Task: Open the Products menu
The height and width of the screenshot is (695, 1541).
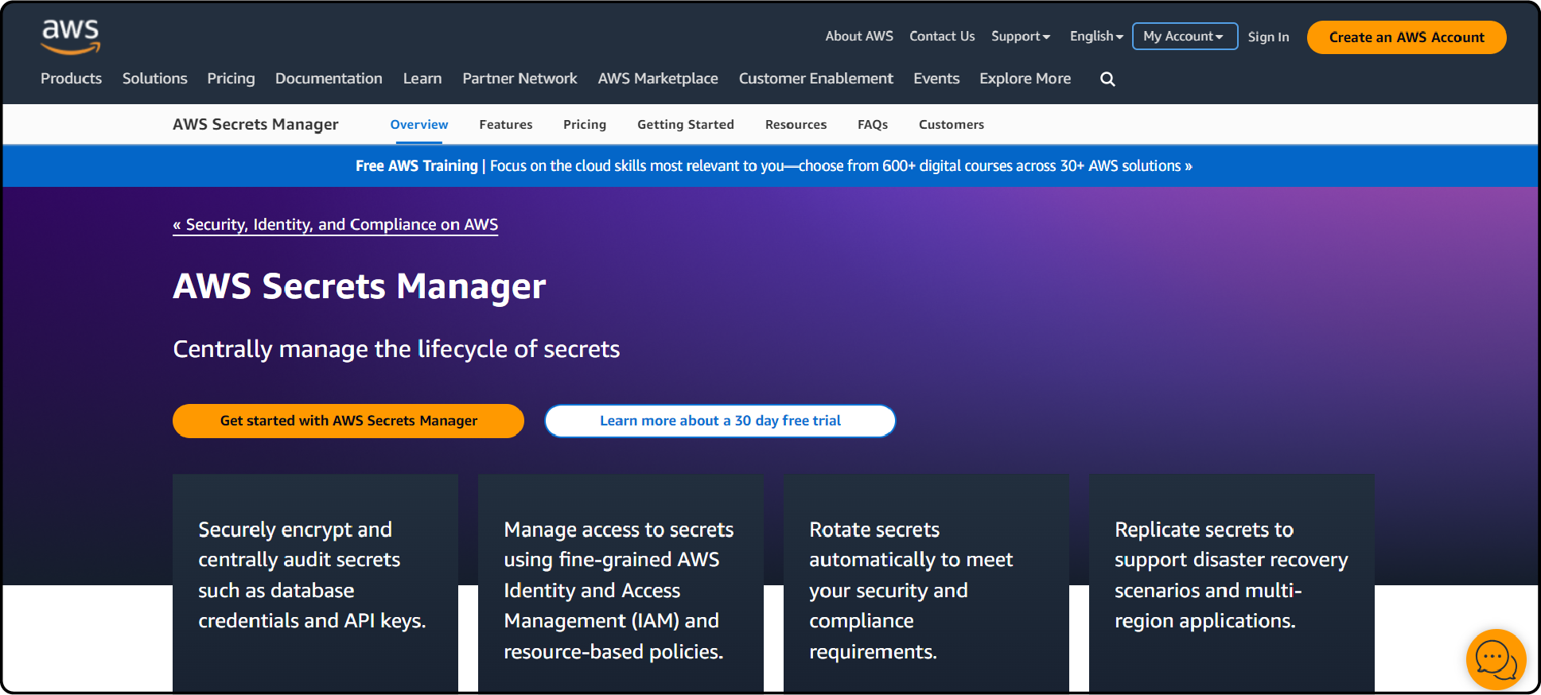Action: [x=72, y=79]
